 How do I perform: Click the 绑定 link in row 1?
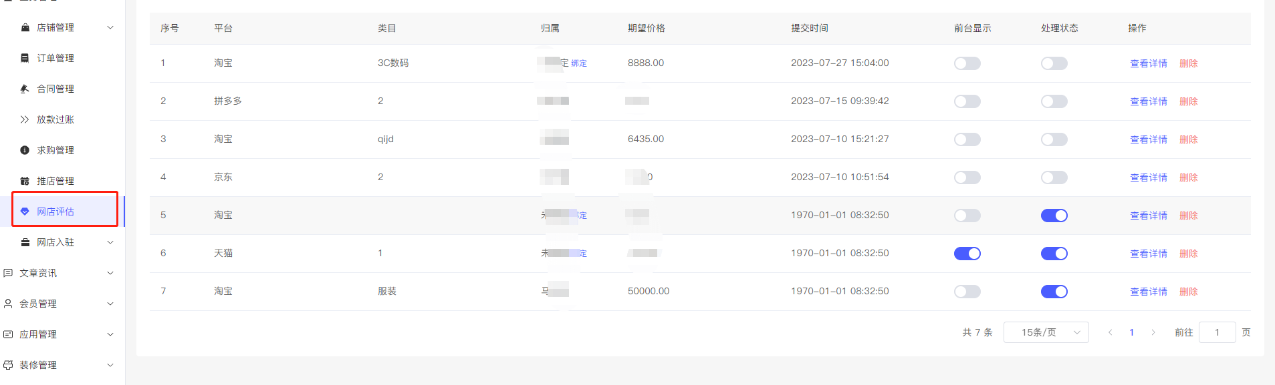coord(579,63)
